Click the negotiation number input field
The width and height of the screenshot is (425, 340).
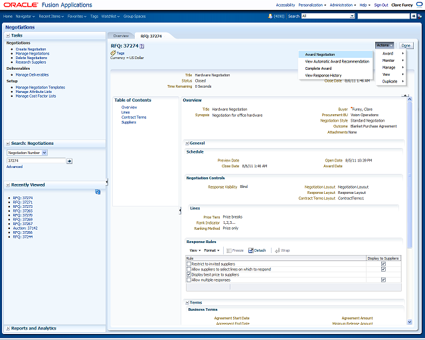[36, 161]
